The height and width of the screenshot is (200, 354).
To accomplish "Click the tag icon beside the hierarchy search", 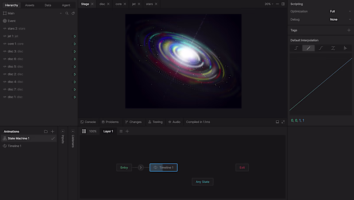I will coord(73,13).
